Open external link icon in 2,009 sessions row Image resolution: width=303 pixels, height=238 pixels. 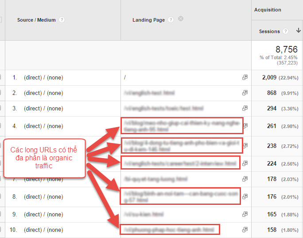pyautogui.click(x=245, y=77)
